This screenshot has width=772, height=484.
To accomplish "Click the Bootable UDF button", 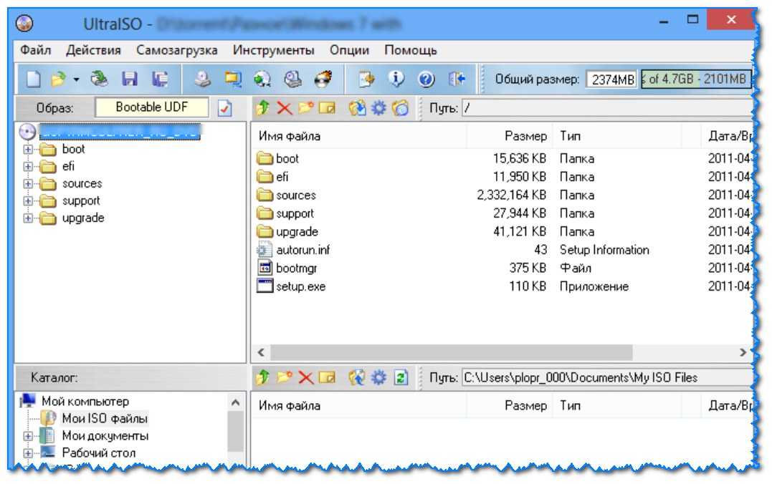I will click(x=152, y=108).
